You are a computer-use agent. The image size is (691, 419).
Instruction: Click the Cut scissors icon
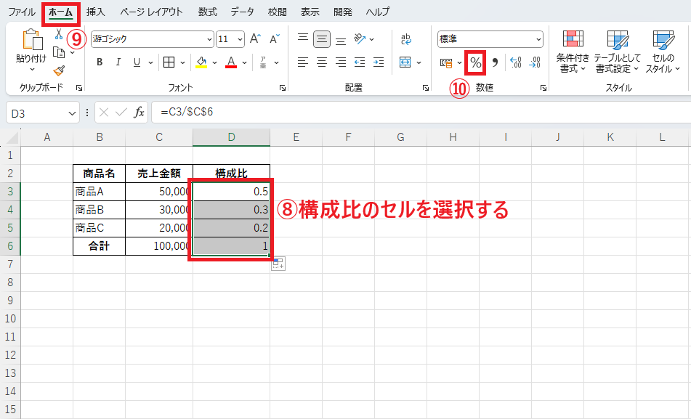59,34
